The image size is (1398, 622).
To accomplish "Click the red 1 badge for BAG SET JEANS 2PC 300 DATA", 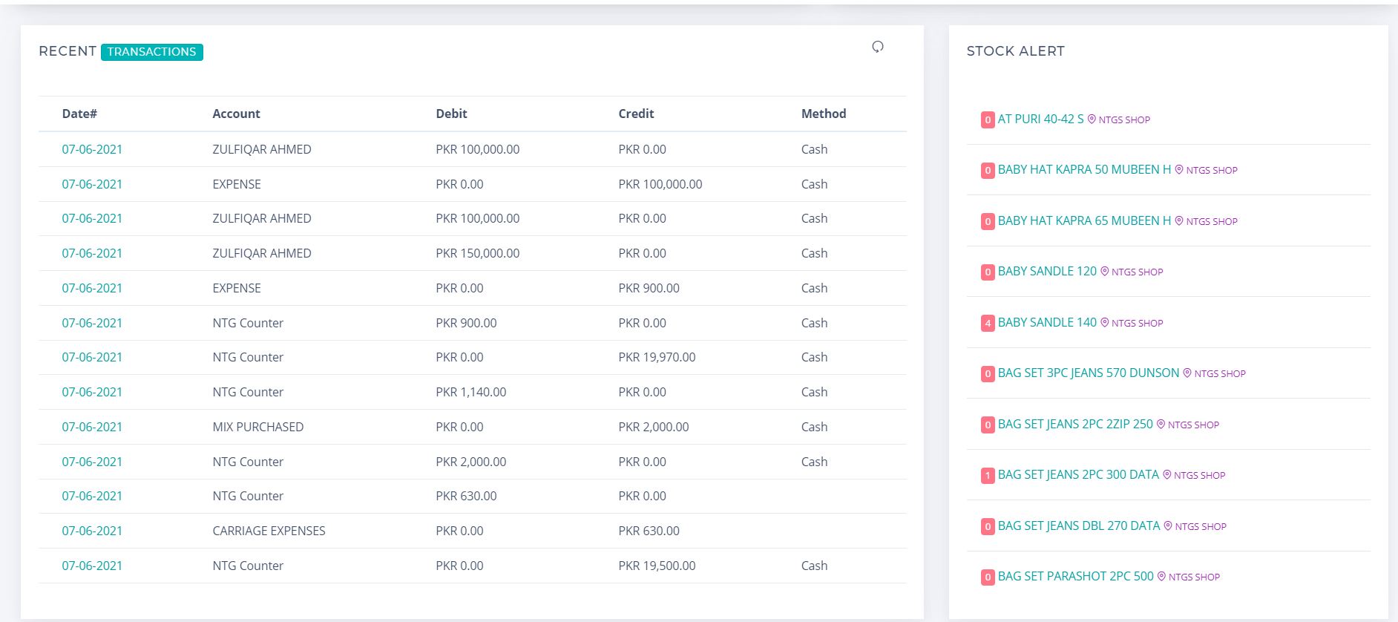I will point(987,475).
